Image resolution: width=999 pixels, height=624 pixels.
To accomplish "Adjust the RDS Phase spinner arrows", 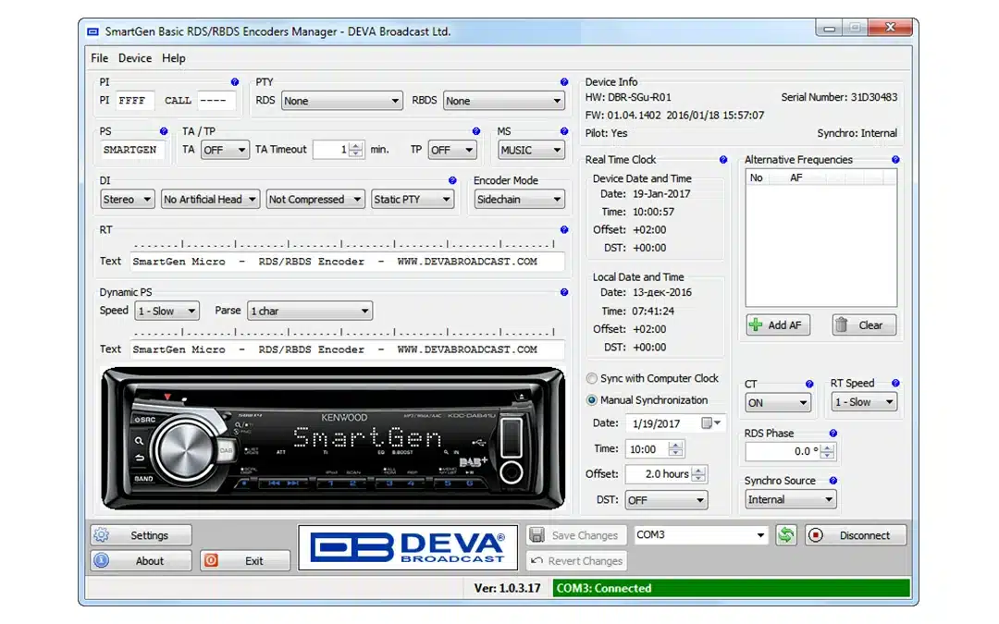I will click(827, 451).
